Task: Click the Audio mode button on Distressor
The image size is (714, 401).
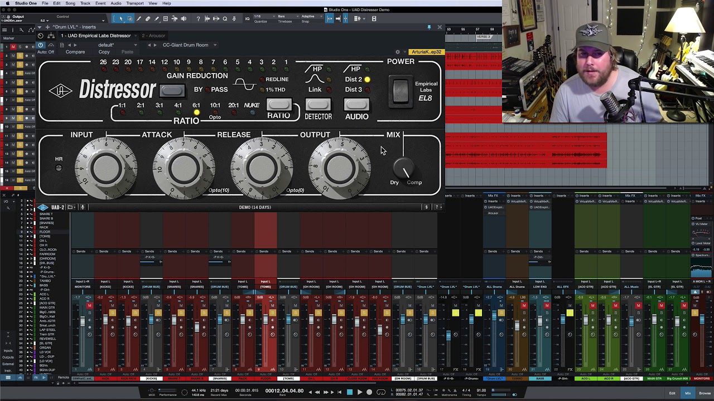Action: pyautogui.click(x=356, y=105)
